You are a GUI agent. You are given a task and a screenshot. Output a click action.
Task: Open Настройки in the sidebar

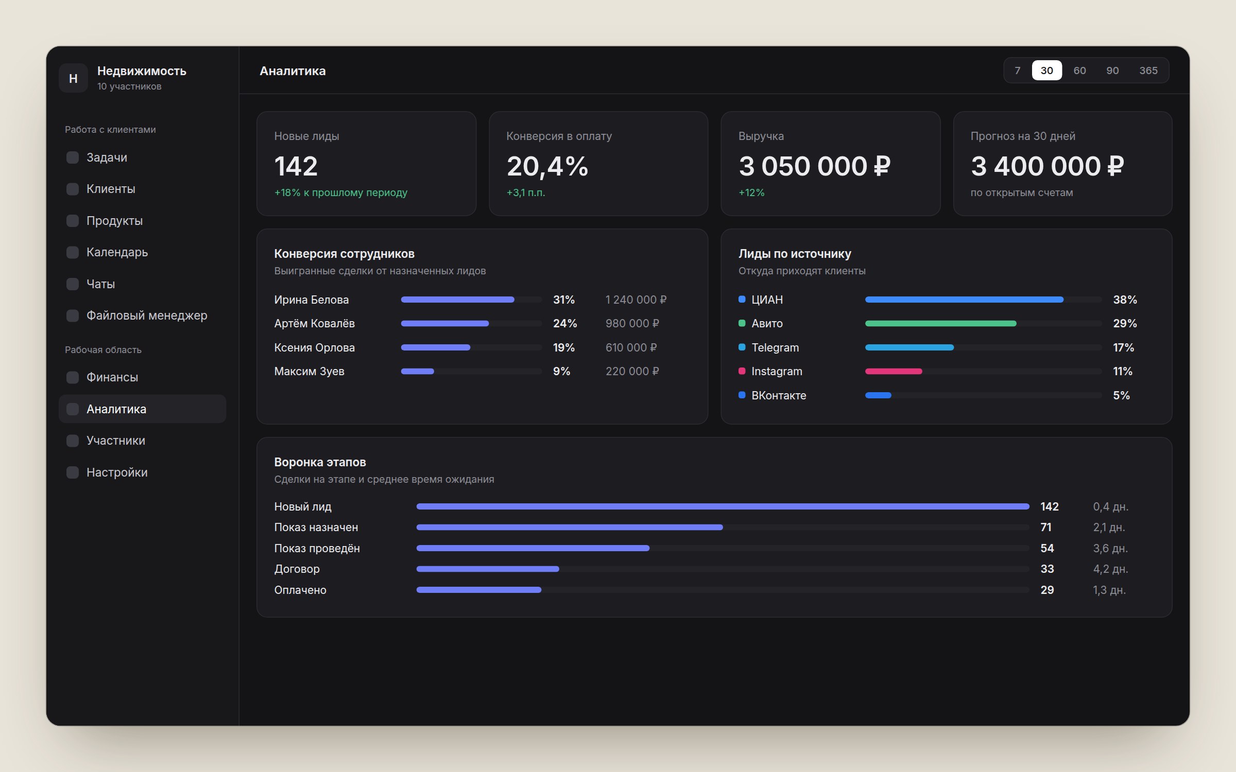(142, 472)
